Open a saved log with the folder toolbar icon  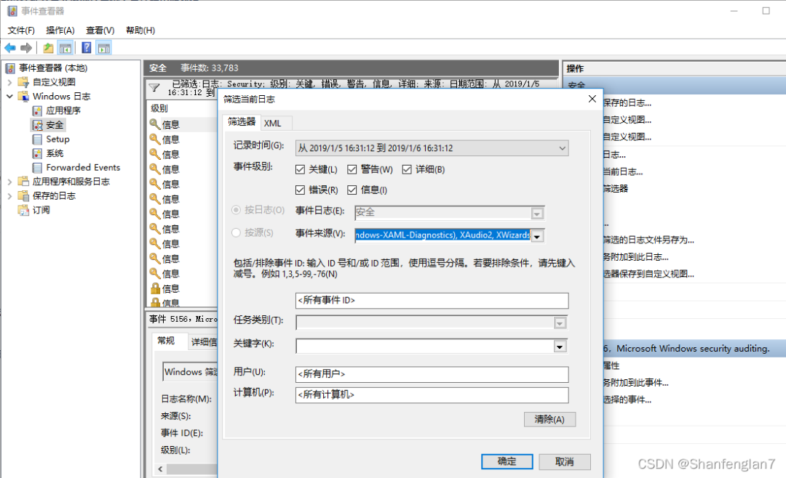click(x=48, y=48)
